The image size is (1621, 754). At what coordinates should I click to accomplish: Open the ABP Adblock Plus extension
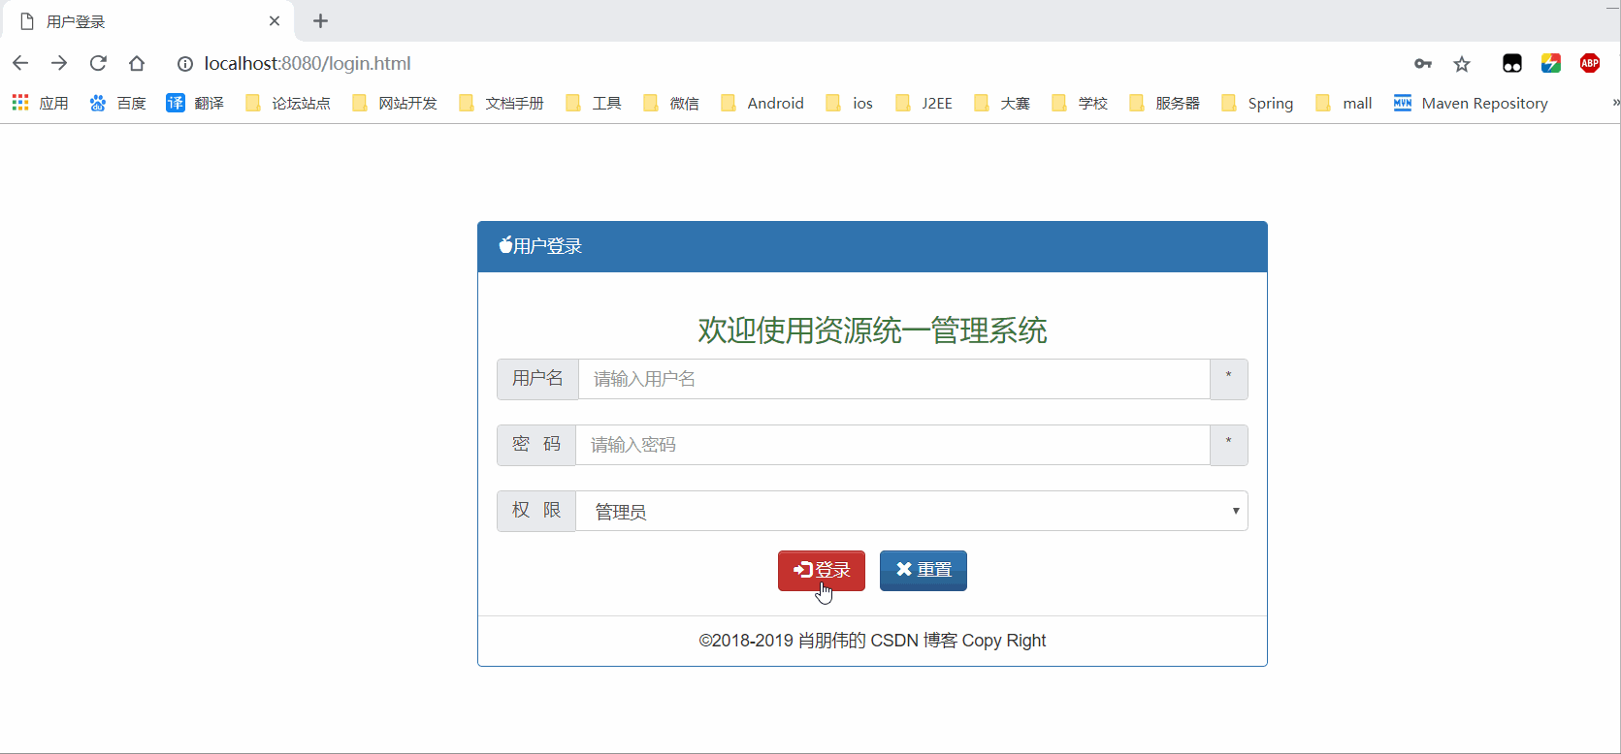(1590, 64)
